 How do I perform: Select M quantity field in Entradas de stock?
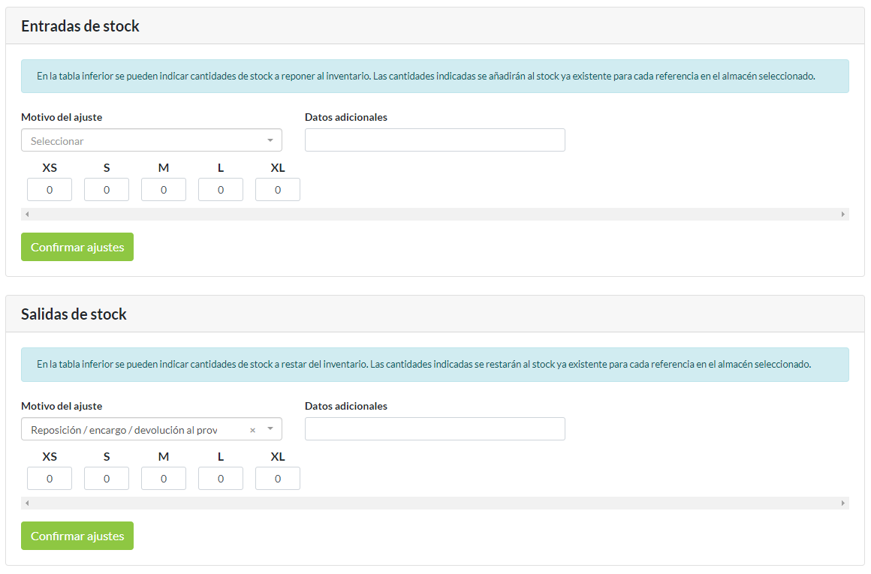pos(164,190)
